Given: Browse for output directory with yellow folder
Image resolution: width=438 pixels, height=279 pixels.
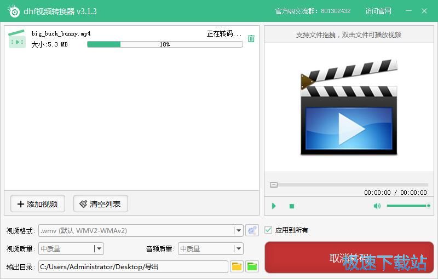Looking at the screenshot, I should pyautogui.click(x=237, y=267).
